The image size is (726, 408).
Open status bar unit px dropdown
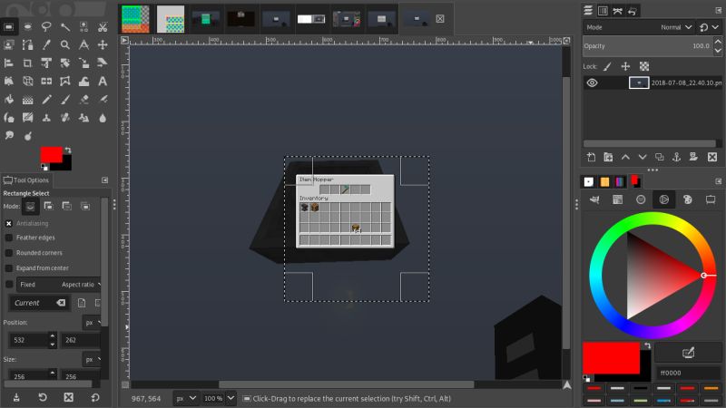[x=186, y=398]
